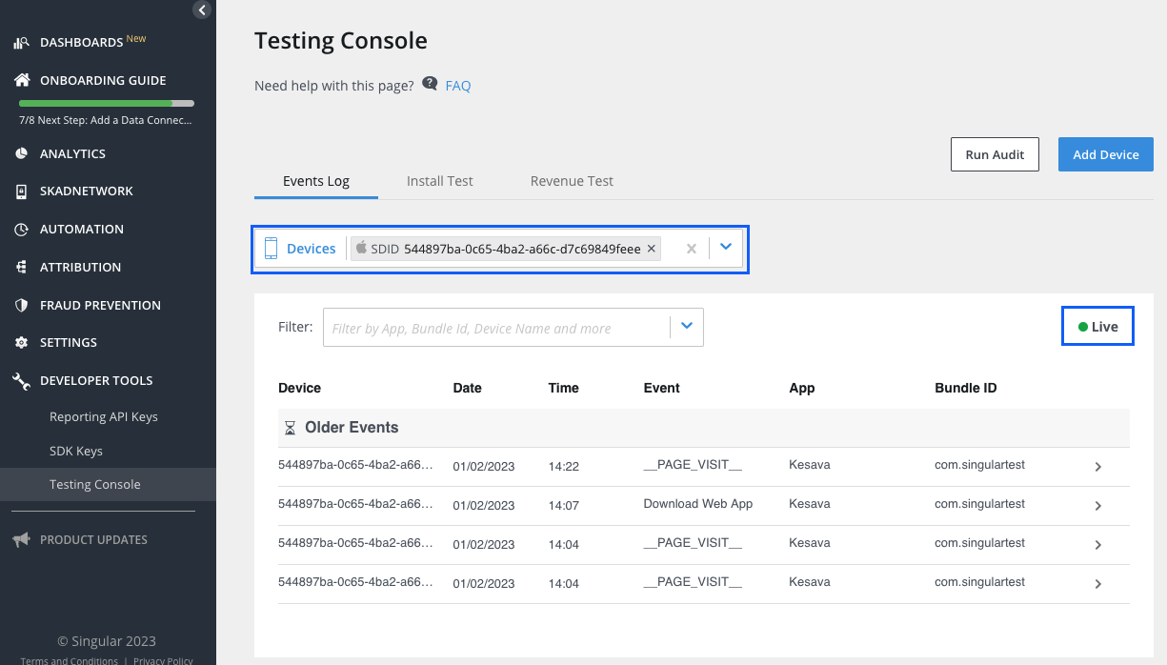The image size is (1167, 665).
Task: Switch to the Install Test tab
Action: (439, 181)
